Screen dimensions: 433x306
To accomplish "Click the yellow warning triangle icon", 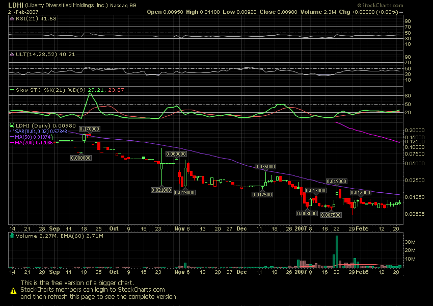I will click(13, 291).
